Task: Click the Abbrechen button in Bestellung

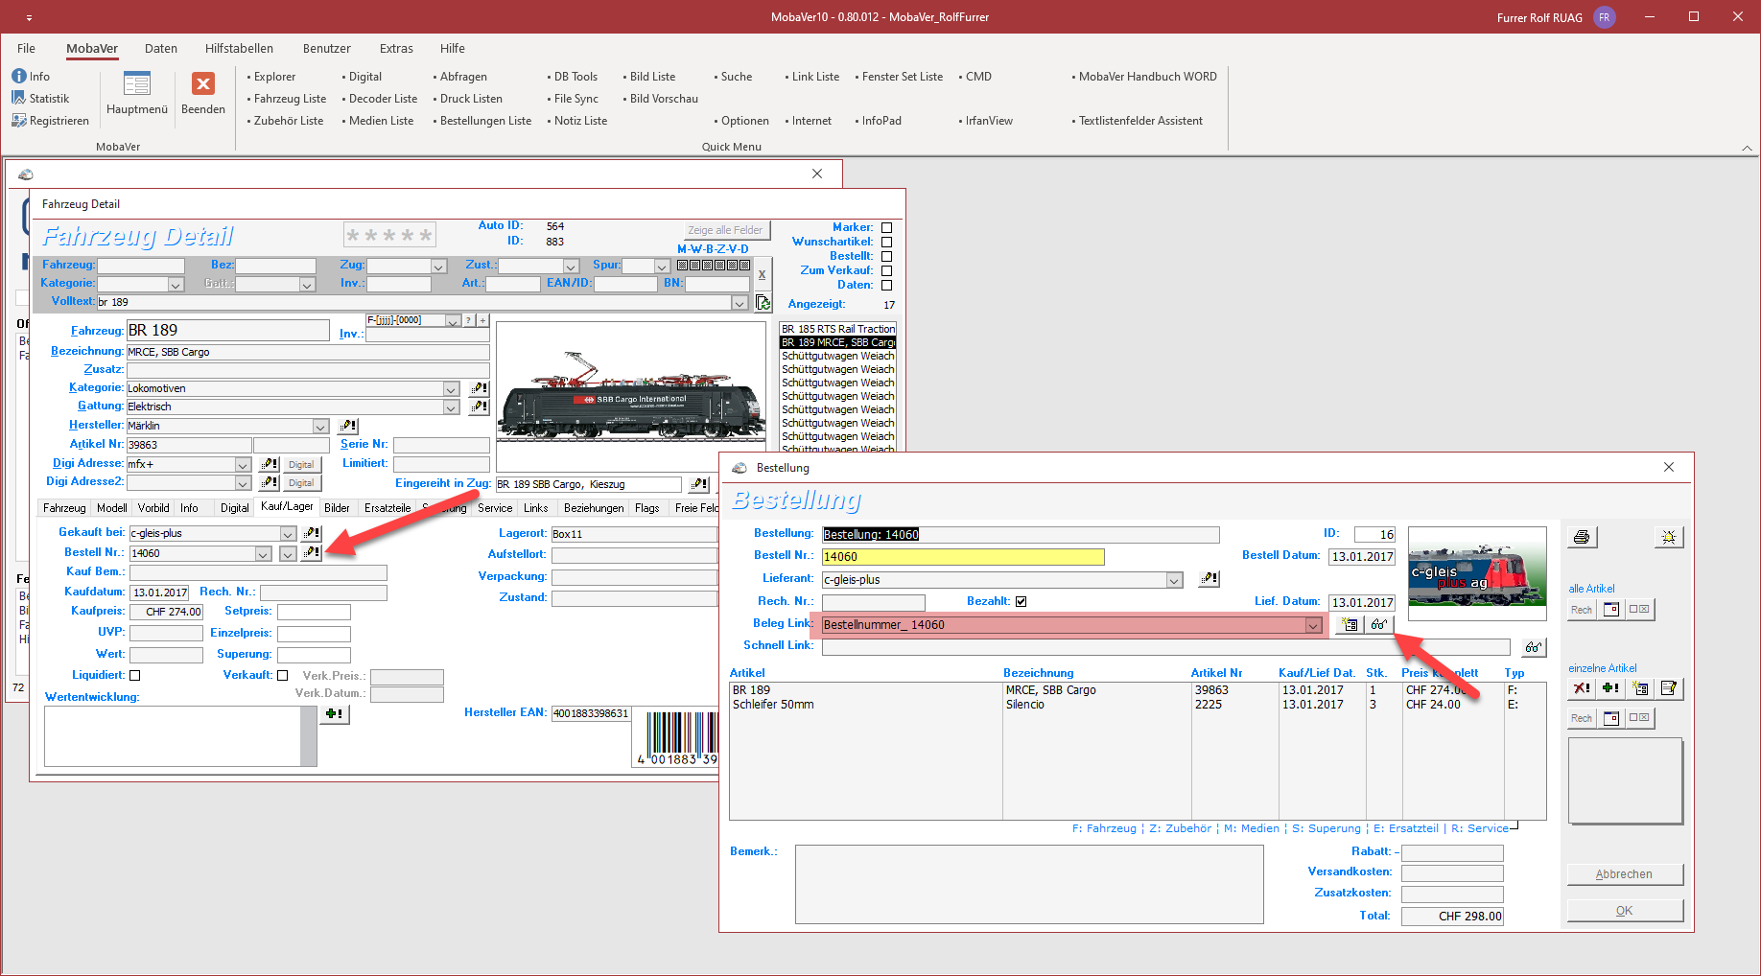Action: click(x=1624, y=874)
